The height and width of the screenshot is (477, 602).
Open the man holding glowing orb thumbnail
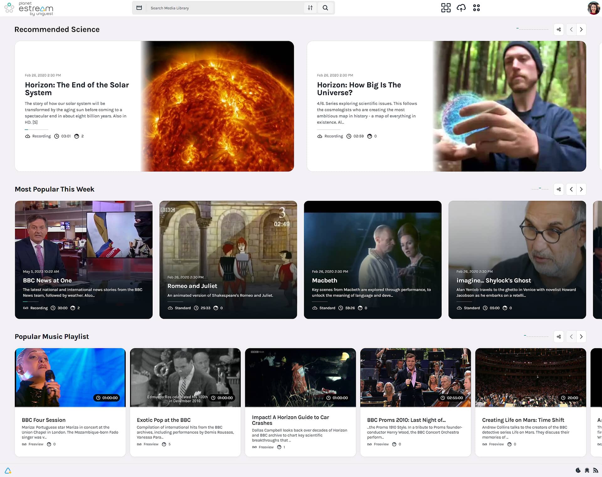pos(510,106)
